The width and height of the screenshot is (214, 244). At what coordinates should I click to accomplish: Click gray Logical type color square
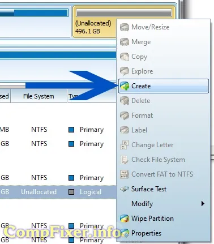71,192
